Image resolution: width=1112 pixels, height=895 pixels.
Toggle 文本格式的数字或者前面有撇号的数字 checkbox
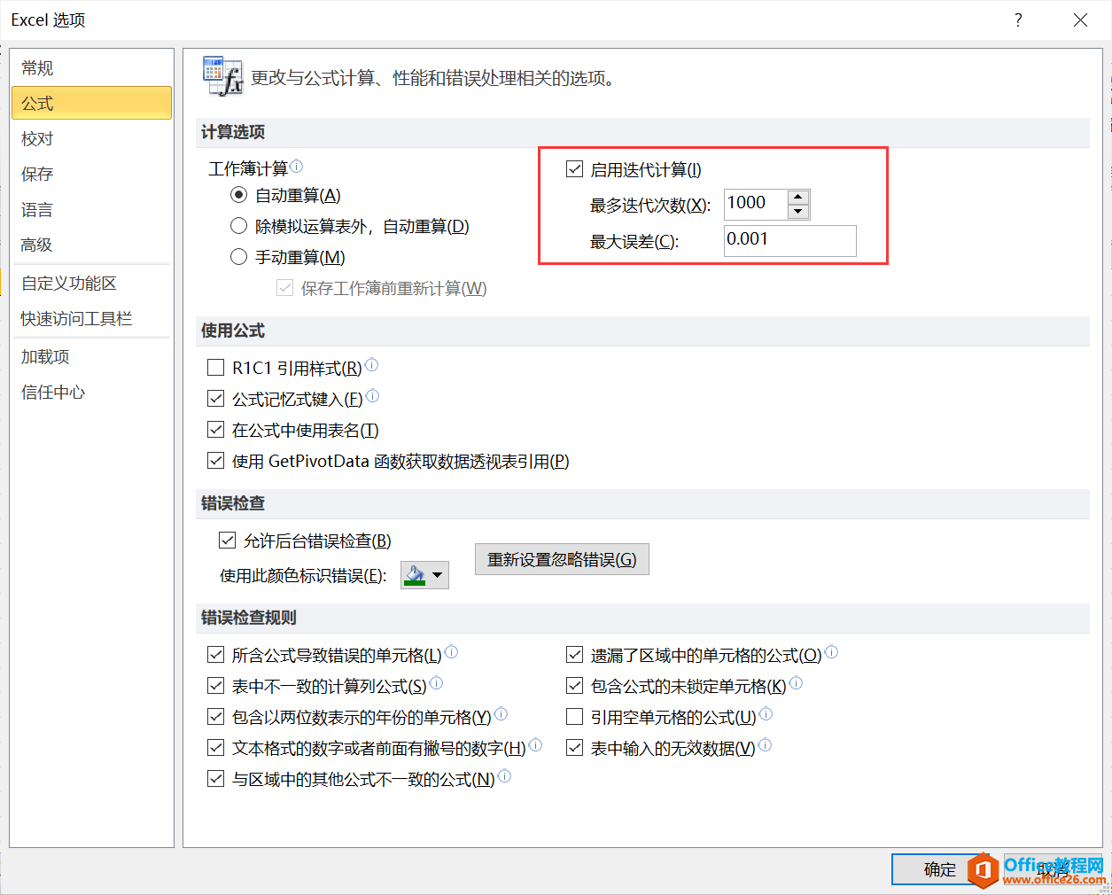pos(215,748)
